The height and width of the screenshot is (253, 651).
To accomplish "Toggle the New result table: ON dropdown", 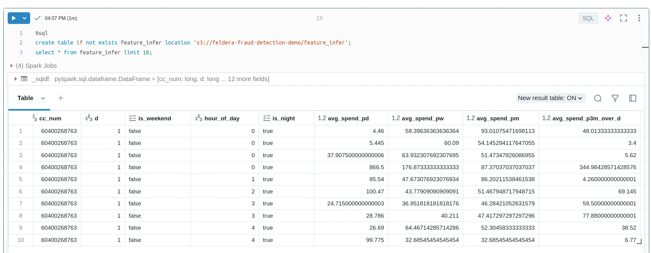I will (550, 98).
